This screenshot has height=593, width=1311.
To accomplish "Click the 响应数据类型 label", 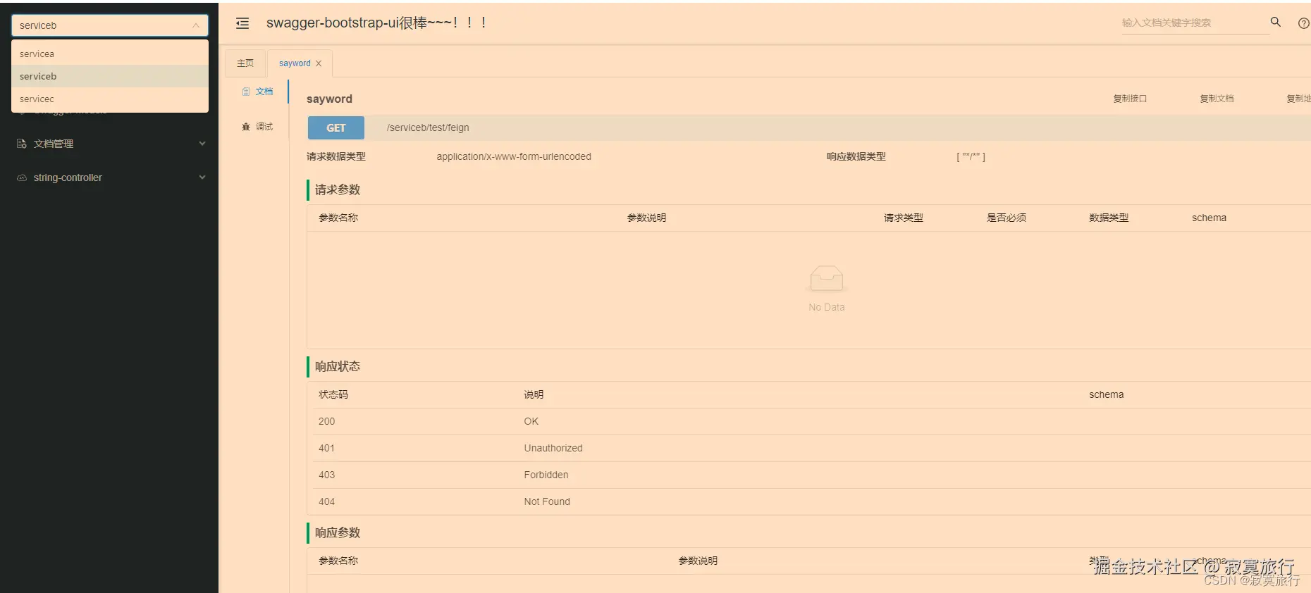I will coord(856,156).
